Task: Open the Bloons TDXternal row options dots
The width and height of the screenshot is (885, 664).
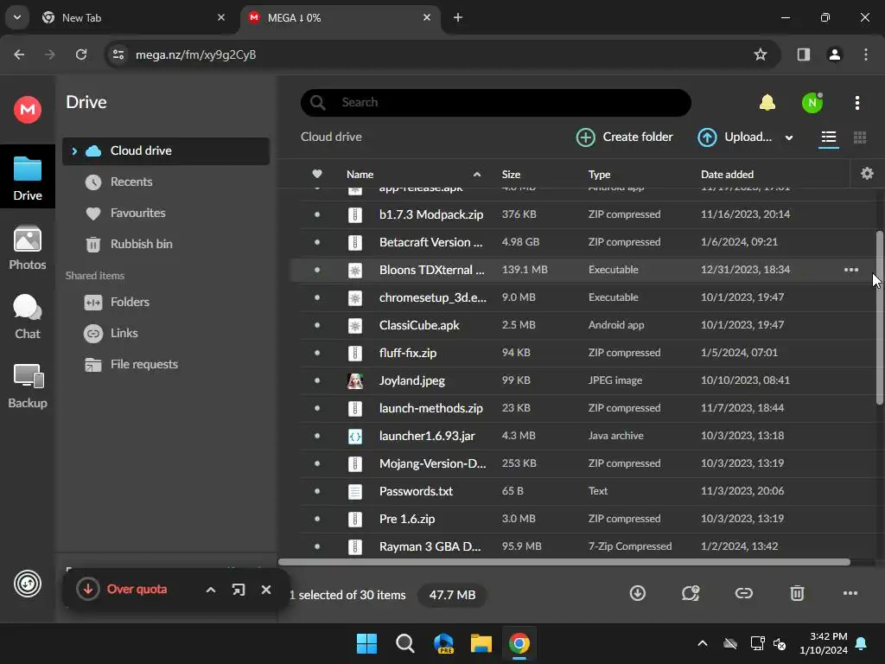Action: point(850,270)
